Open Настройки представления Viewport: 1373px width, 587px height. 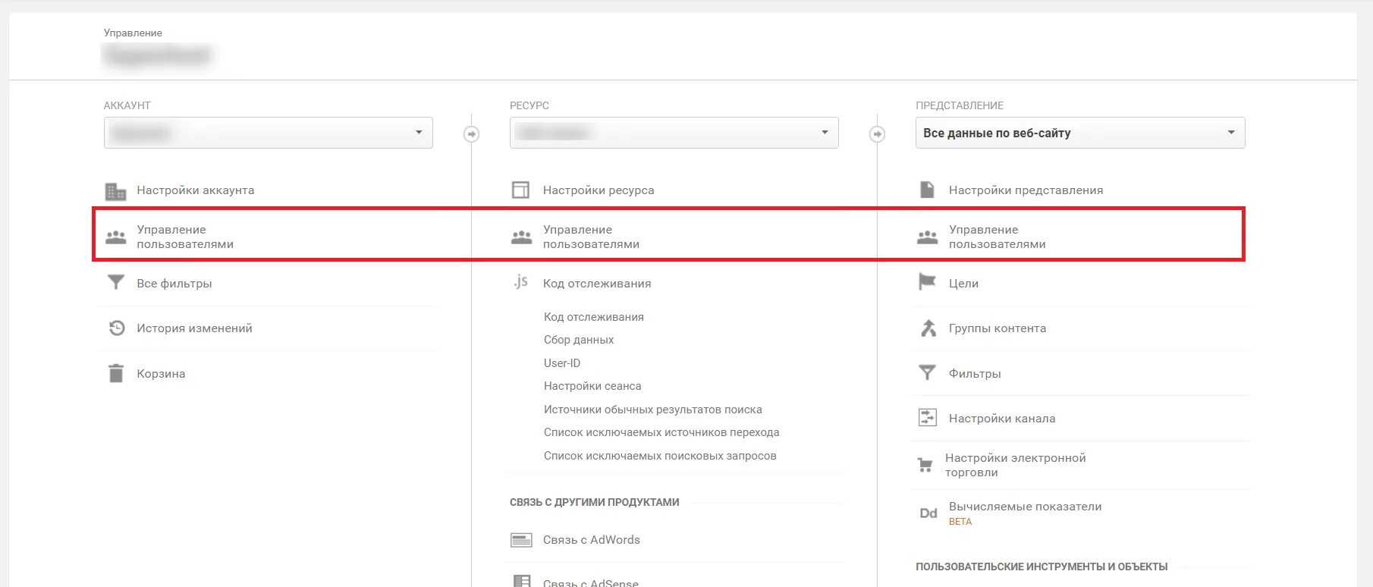pyautogui.click(x=1026, y=190)
